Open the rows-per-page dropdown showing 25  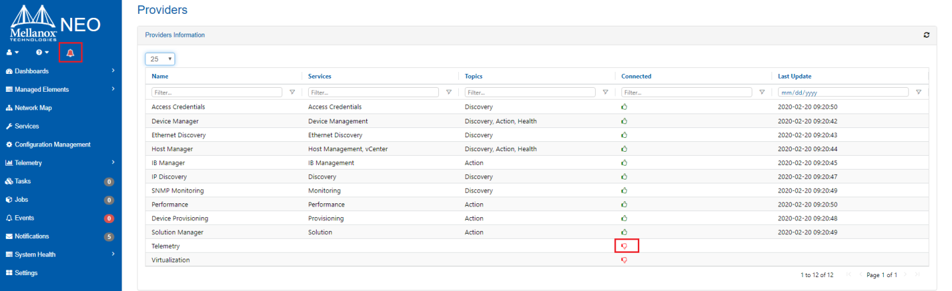160,59
